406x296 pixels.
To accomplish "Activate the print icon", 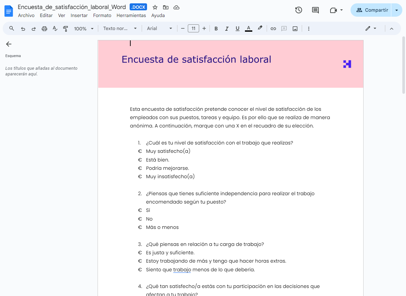I will tap(44, 28).
